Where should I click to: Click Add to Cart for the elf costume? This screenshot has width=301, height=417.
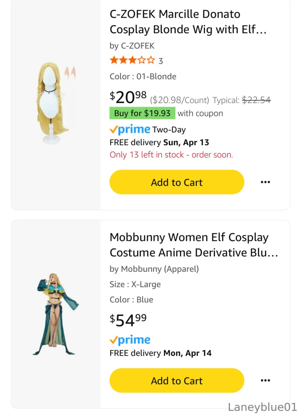pos(177,380)
